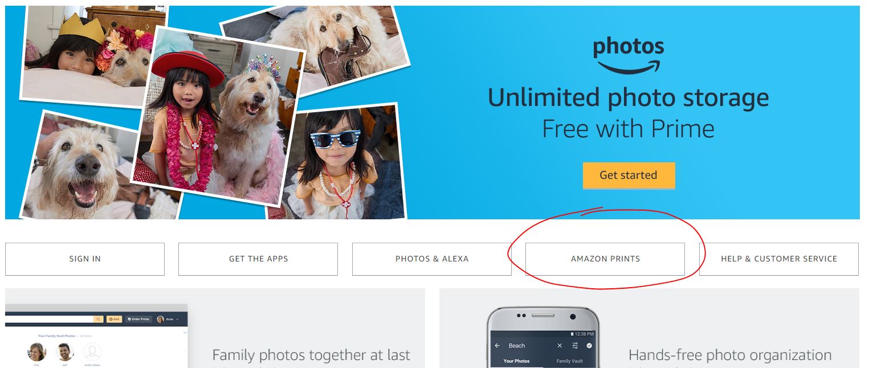Go to Photos & Alexa
Screen dimensions: 869x368
[x=432, y=259]
